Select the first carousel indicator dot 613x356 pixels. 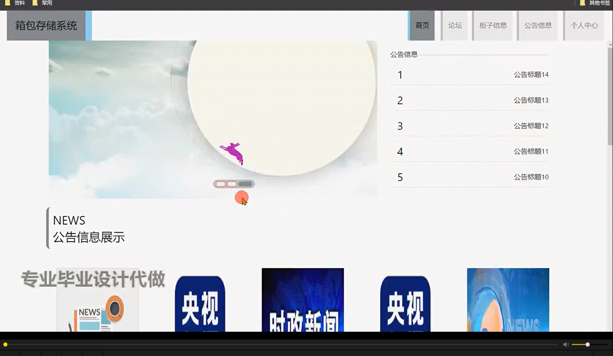click(x=220, y=184)
